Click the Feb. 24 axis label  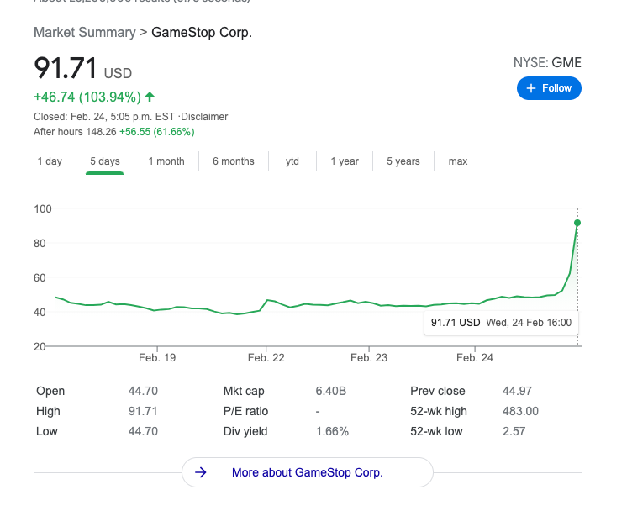pos(475,358)
